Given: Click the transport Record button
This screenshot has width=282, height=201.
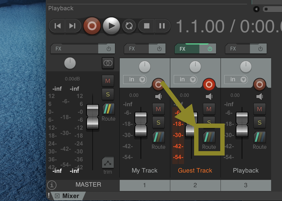Looking at the screenshot, I should point(92,26).
